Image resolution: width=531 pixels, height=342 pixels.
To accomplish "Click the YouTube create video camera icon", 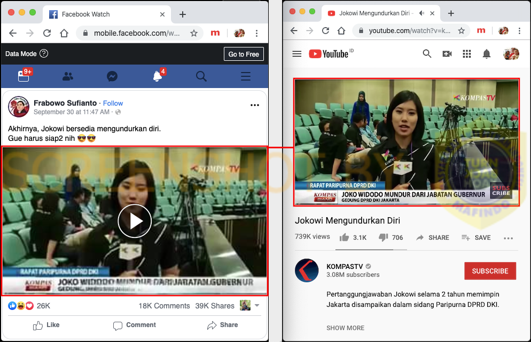I will click(447, 54).
